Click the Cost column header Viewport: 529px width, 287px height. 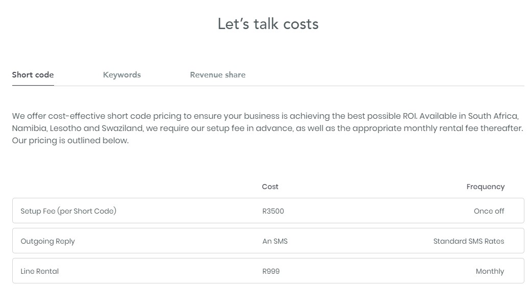click(x=270, y=187)
